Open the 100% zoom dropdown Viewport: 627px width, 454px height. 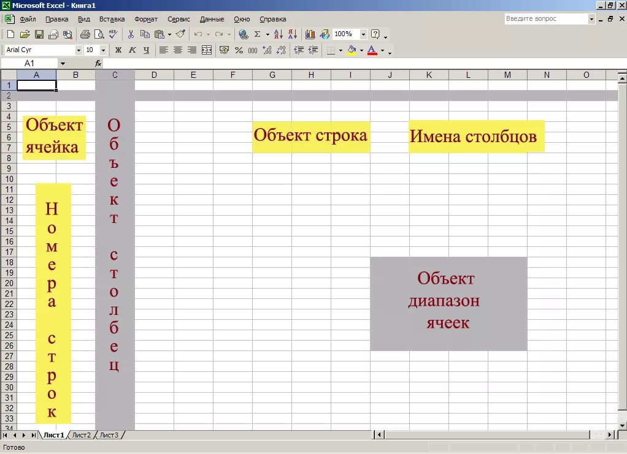(x=363, y=34)
